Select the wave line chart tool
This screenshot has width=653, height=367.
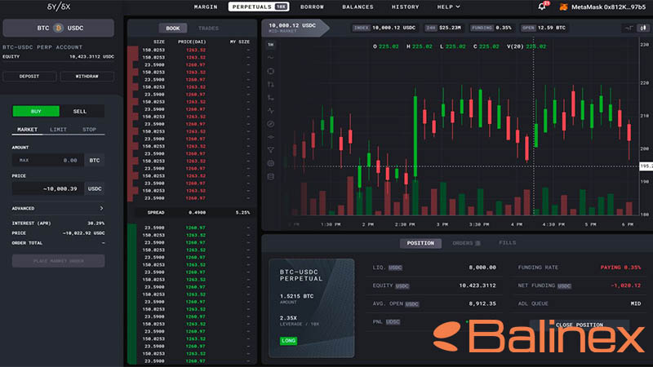point(271,57)
